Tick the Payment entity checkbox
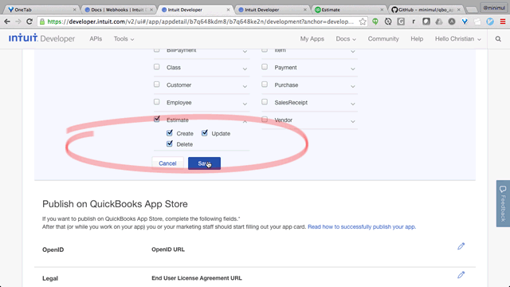Image resolution: width=510 pixels, height=287 pixels. pos(265,67)
